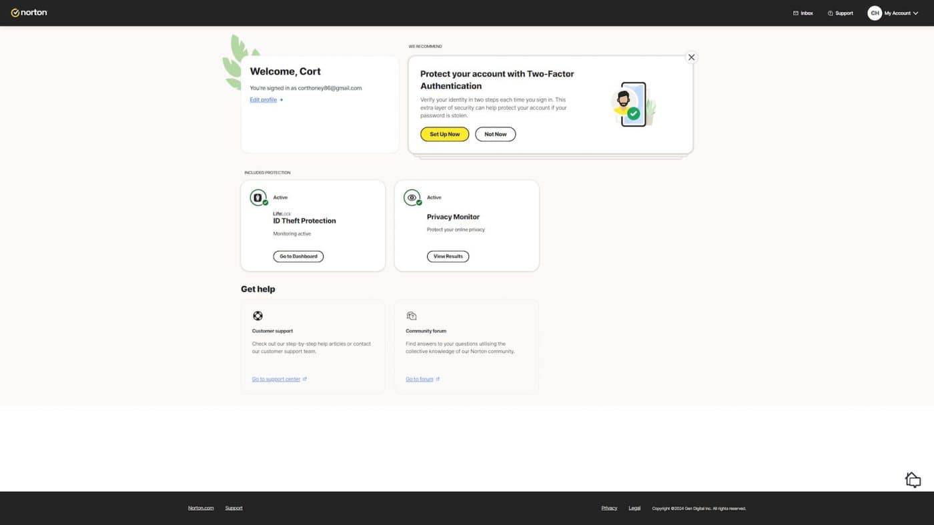The height and width of the screenshot is (525, 934).
Task: Open the ID Theft Protection dashboard
Action: click(298, 256)
